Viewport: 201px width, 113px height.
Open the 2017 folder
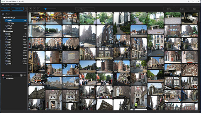16,42
